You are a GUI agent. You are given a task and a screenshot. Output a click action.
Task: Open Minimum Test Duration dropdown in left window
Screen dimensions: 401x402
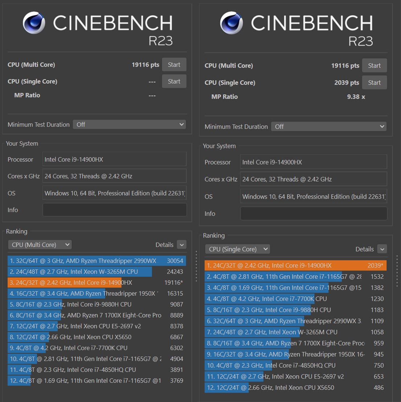(x=129, y=124)
